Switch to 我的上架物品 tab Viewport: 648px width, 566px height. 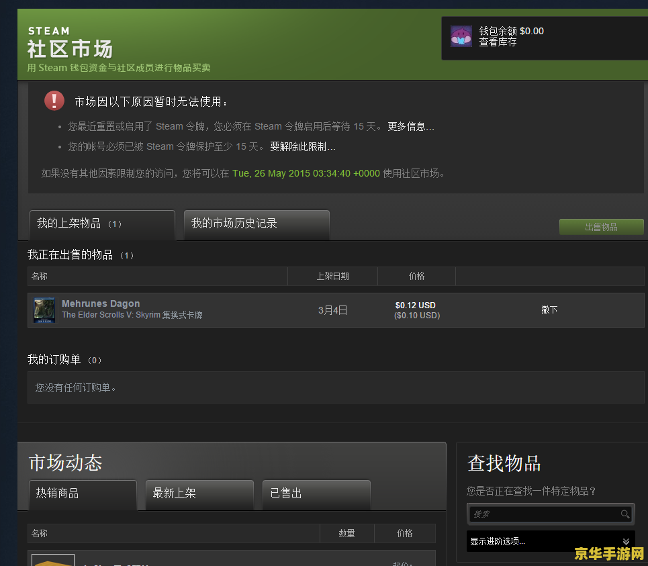click(102, 224)
